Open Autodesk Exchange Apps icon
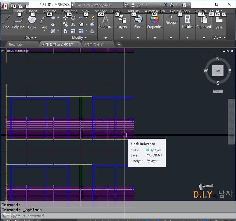 coord(166,5)
